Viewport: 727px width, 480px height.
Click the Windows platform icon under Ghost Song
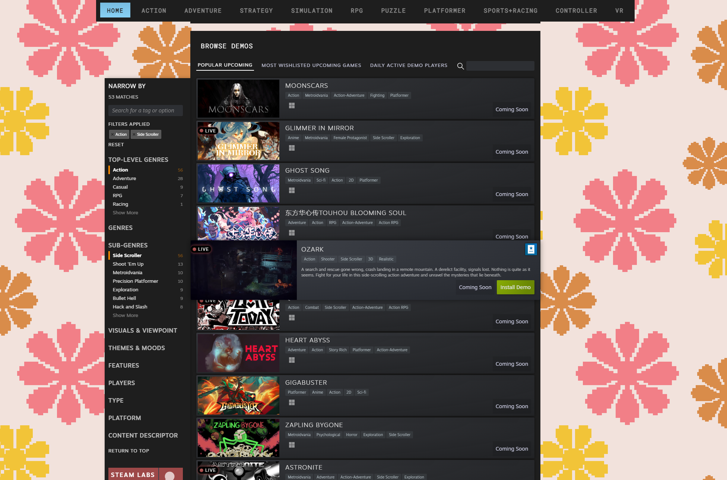(x=292, y=191)
